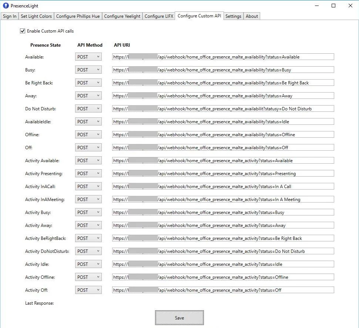Click the Activity Idle URI field
Screen dimensions: 359x328
point(223,264)
